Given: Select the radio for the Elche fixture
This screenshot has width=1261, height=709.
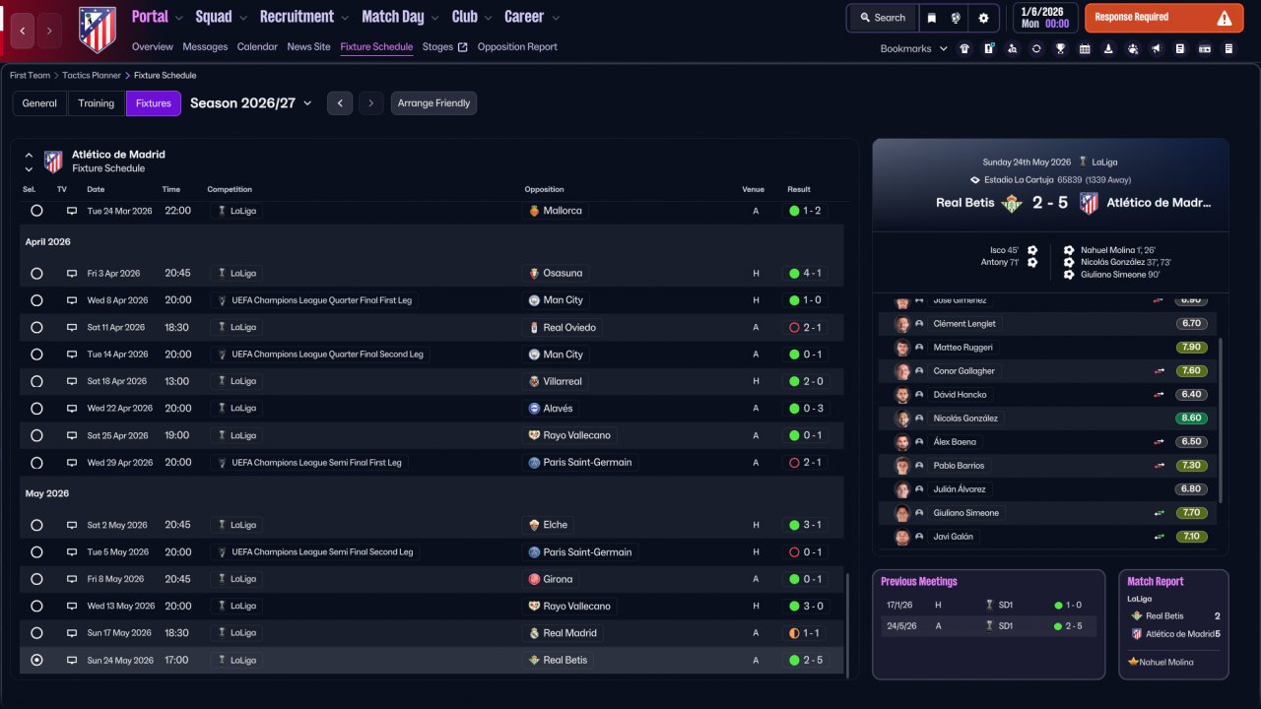Looking at the screenshot, I should click(x=36, y=525).
